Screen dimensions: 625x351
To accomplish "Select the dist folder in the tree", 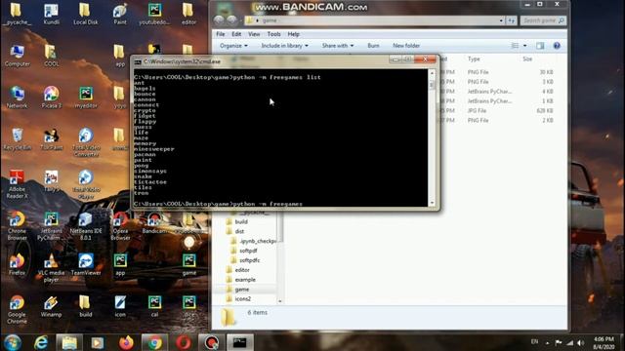I will pyautogui.click(x=239, y=231).
